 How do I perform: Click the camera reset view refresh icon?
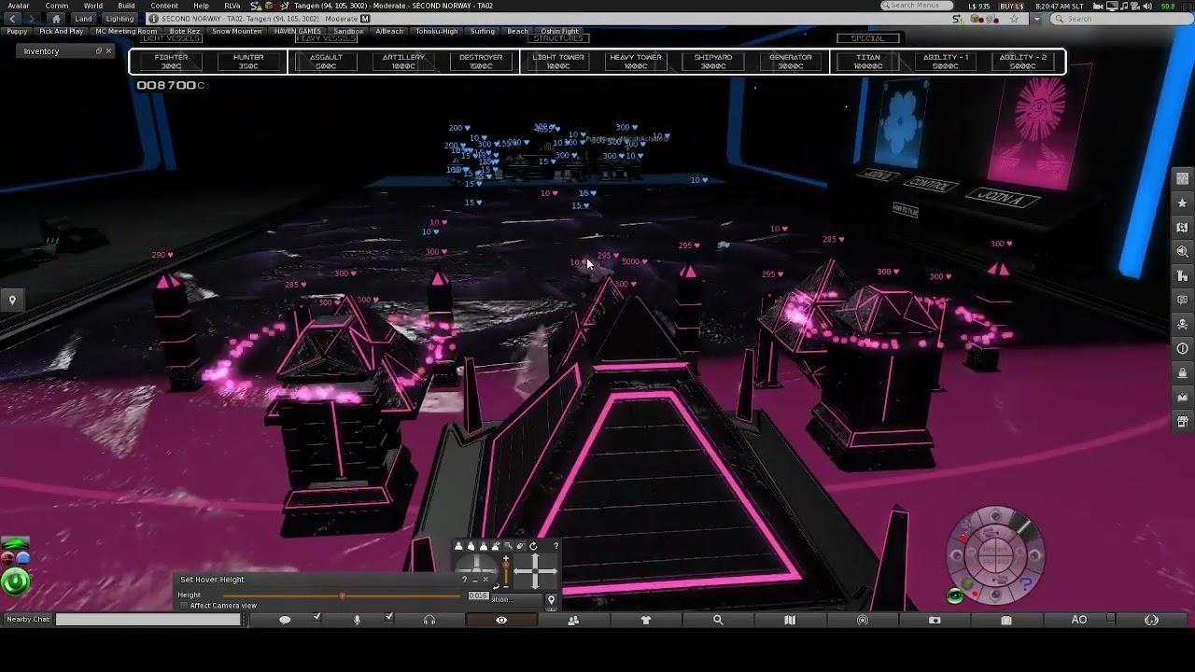(533, 546)
